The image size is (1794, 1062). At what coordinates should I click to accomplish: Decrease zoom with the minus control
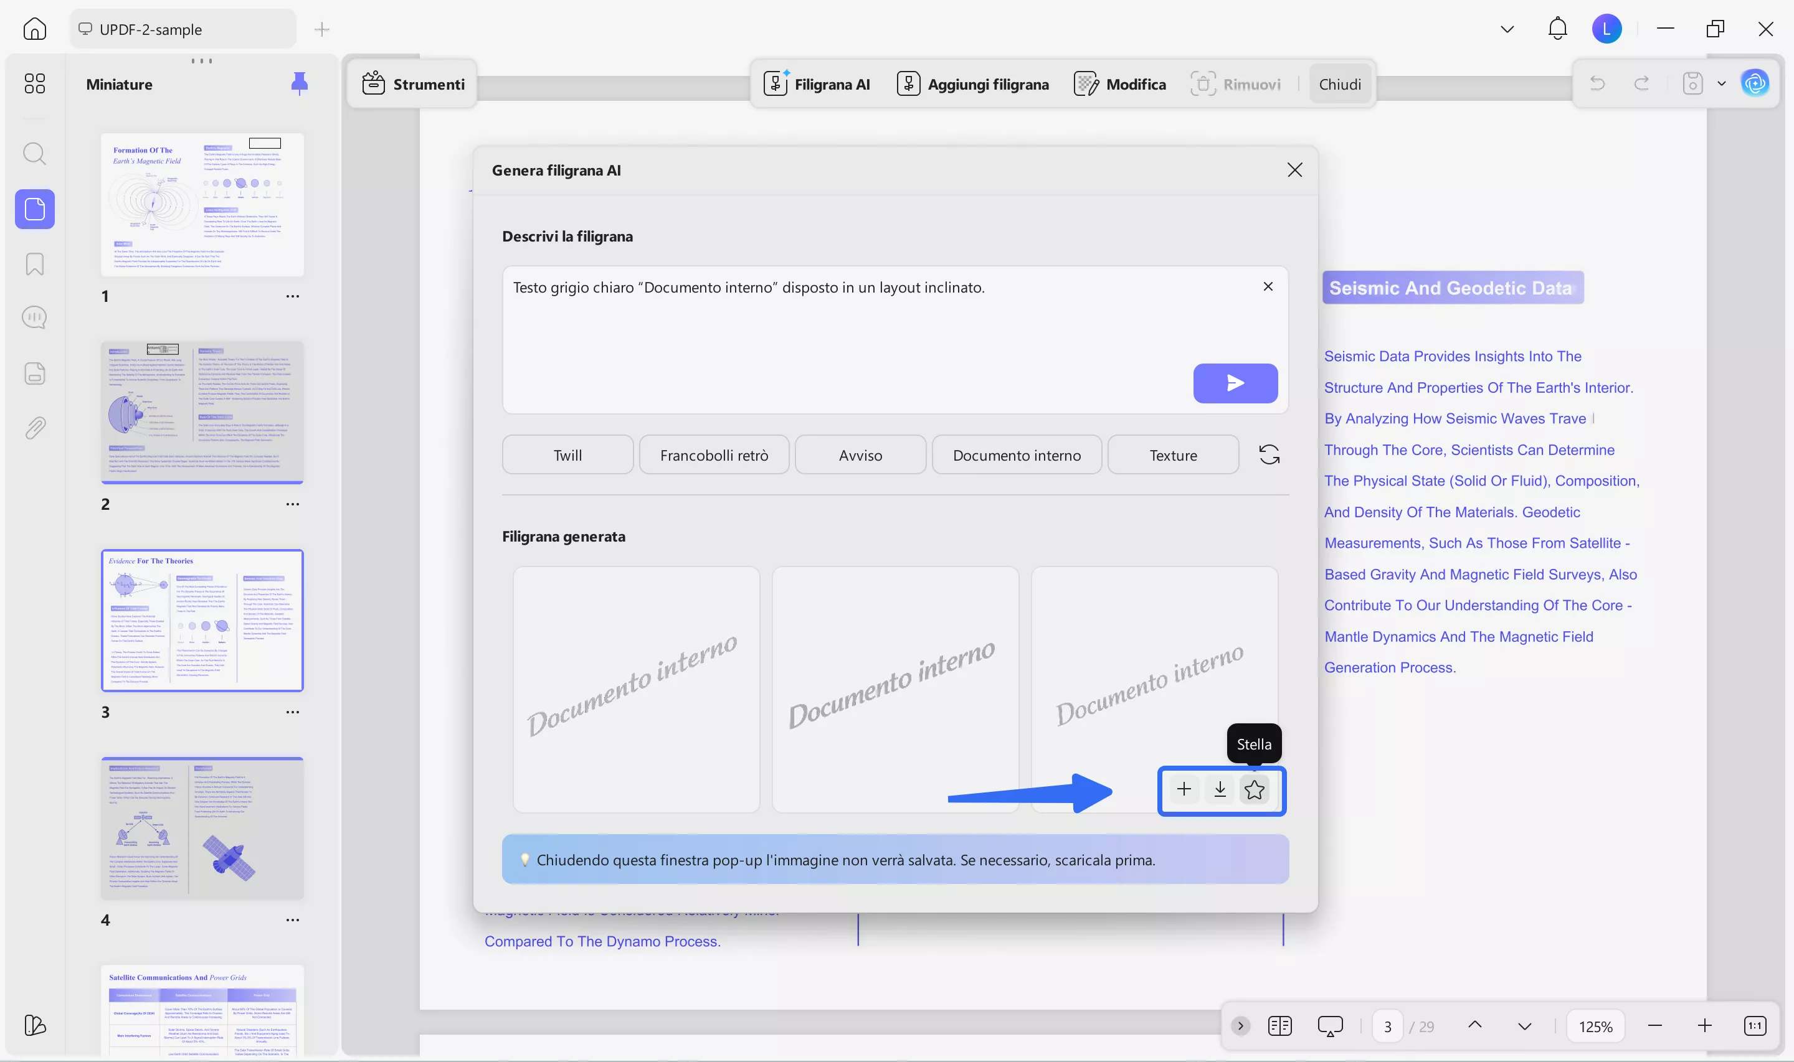click(1655, 1025)
